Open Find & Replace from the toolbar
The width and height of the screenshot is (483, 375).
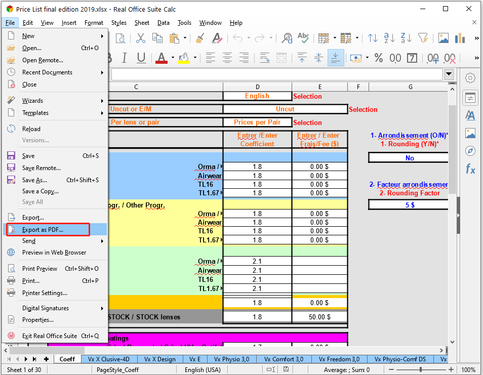coord(288,38)
